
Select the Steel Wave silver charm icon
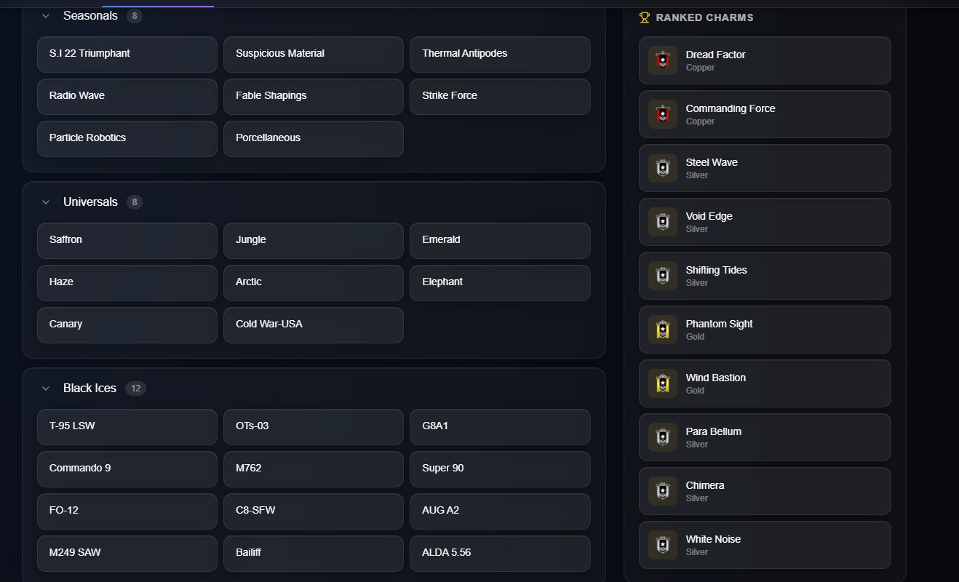662,168
